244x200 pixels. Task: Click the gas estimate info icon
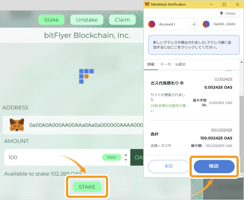(x=182, y=83)
